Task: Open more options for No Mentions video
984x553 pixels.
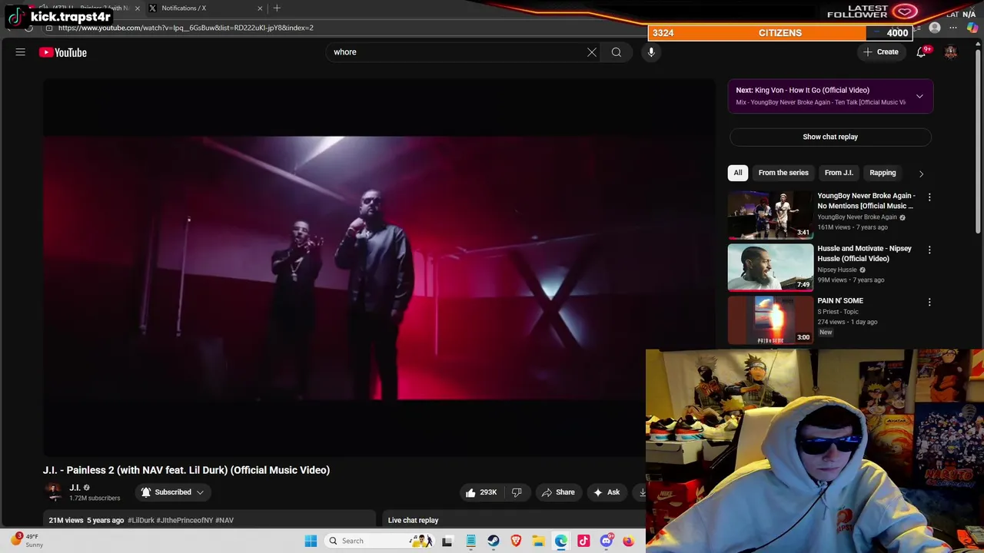Action: [x=929, y=197]
